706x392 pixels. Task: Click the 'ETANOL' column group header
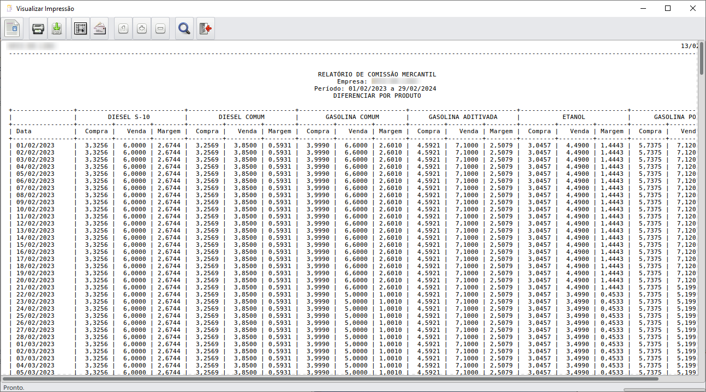pos(574,117)
